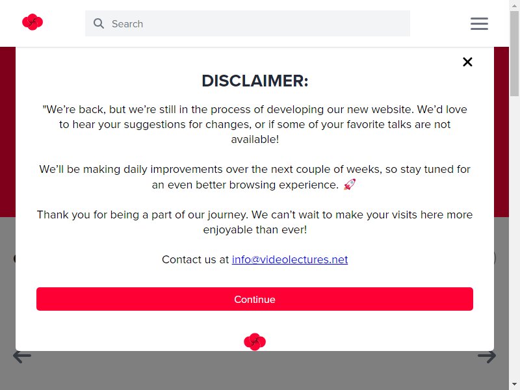Open the info@videolectures.net email link

pyautogui.click(x=290, y=259)
